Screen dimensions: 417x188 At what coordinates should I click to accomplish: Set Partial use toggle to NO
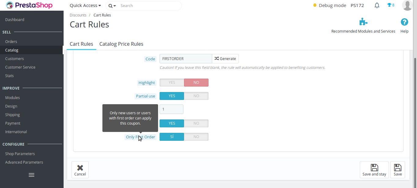pyautogui.click(x=196, y=96)
